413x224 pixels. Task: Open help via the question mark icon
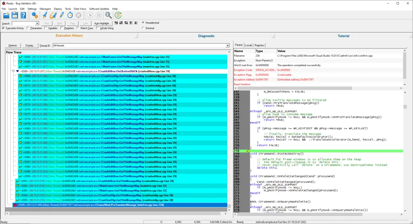[x=24, y=15]
